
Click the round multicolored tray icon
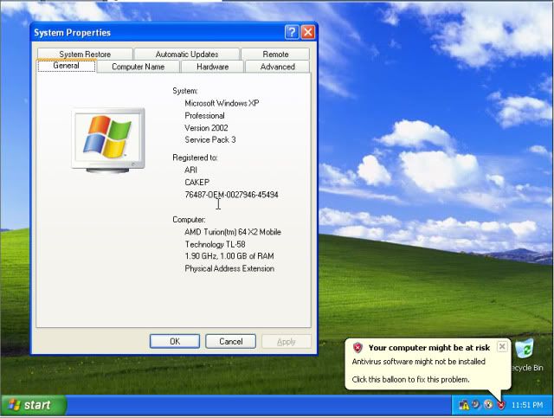[x=488, y=404]
